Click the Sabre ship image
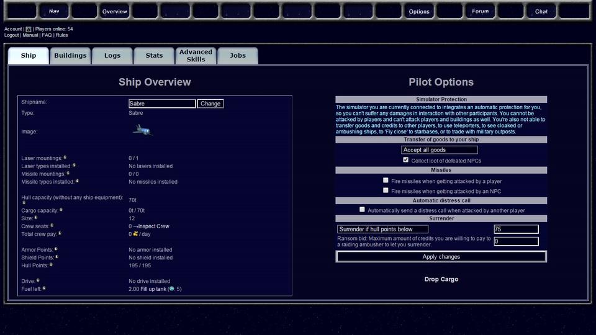596x335 pixels. tap(142, 130)
